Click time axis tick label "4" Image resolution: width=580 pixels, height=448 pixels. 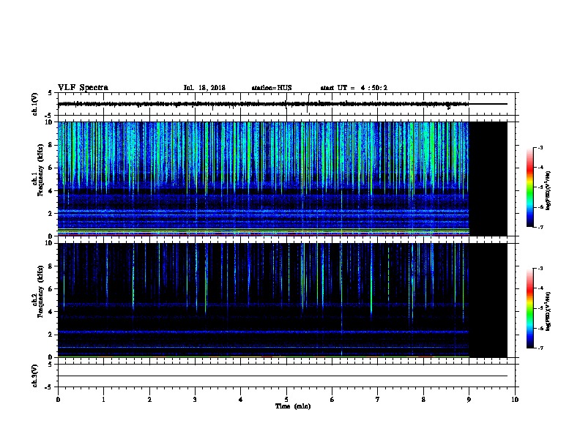point(241,400)
